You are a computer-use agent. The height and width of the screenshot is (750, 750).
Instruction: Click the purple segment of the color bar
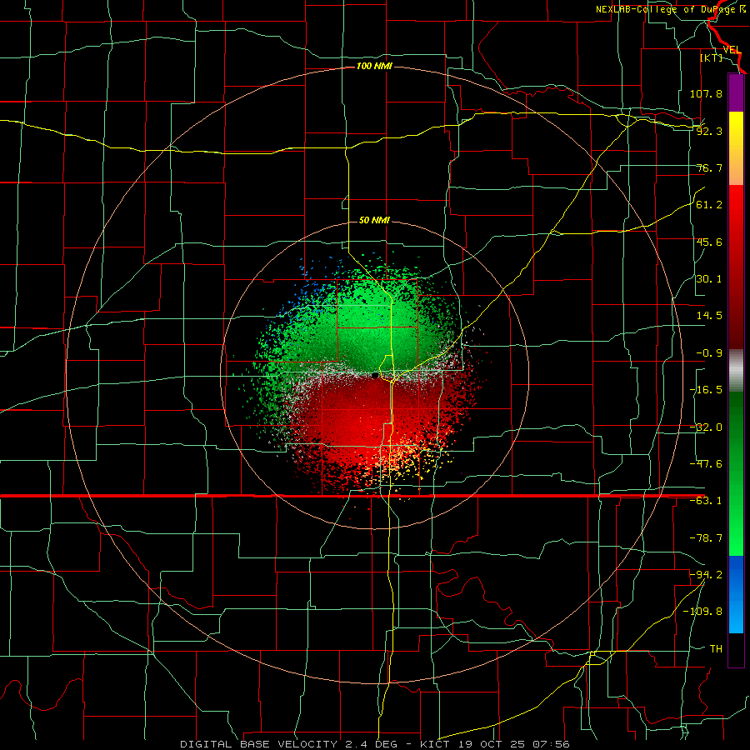736,92
